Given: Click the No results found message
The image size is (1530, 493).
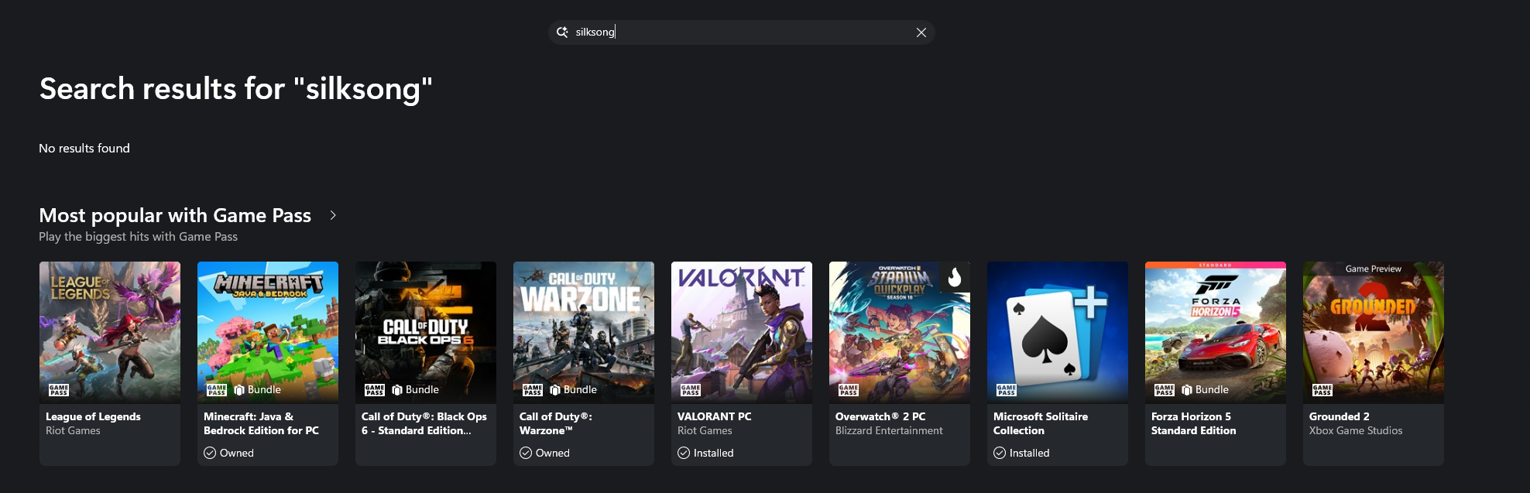Looking at the screenshot, I should coord(84,148).
